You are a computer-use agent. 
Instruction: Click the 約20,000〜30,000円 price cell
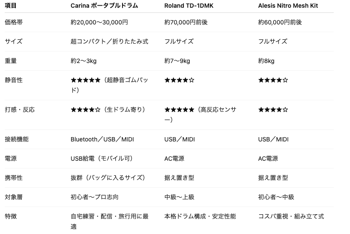pos(99,22)
